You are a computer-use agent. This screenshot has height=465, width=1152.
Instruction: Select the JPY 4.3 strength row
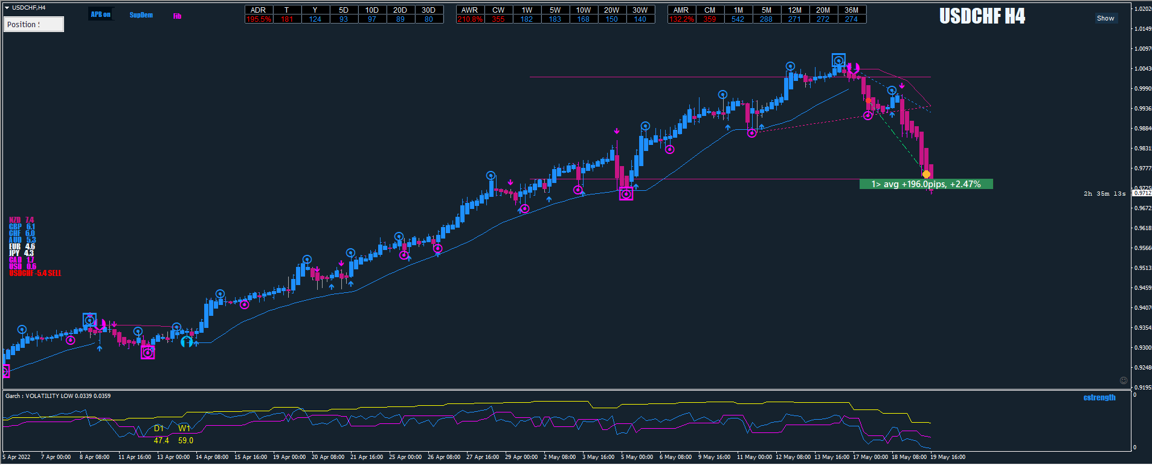[x=22, y=254]
